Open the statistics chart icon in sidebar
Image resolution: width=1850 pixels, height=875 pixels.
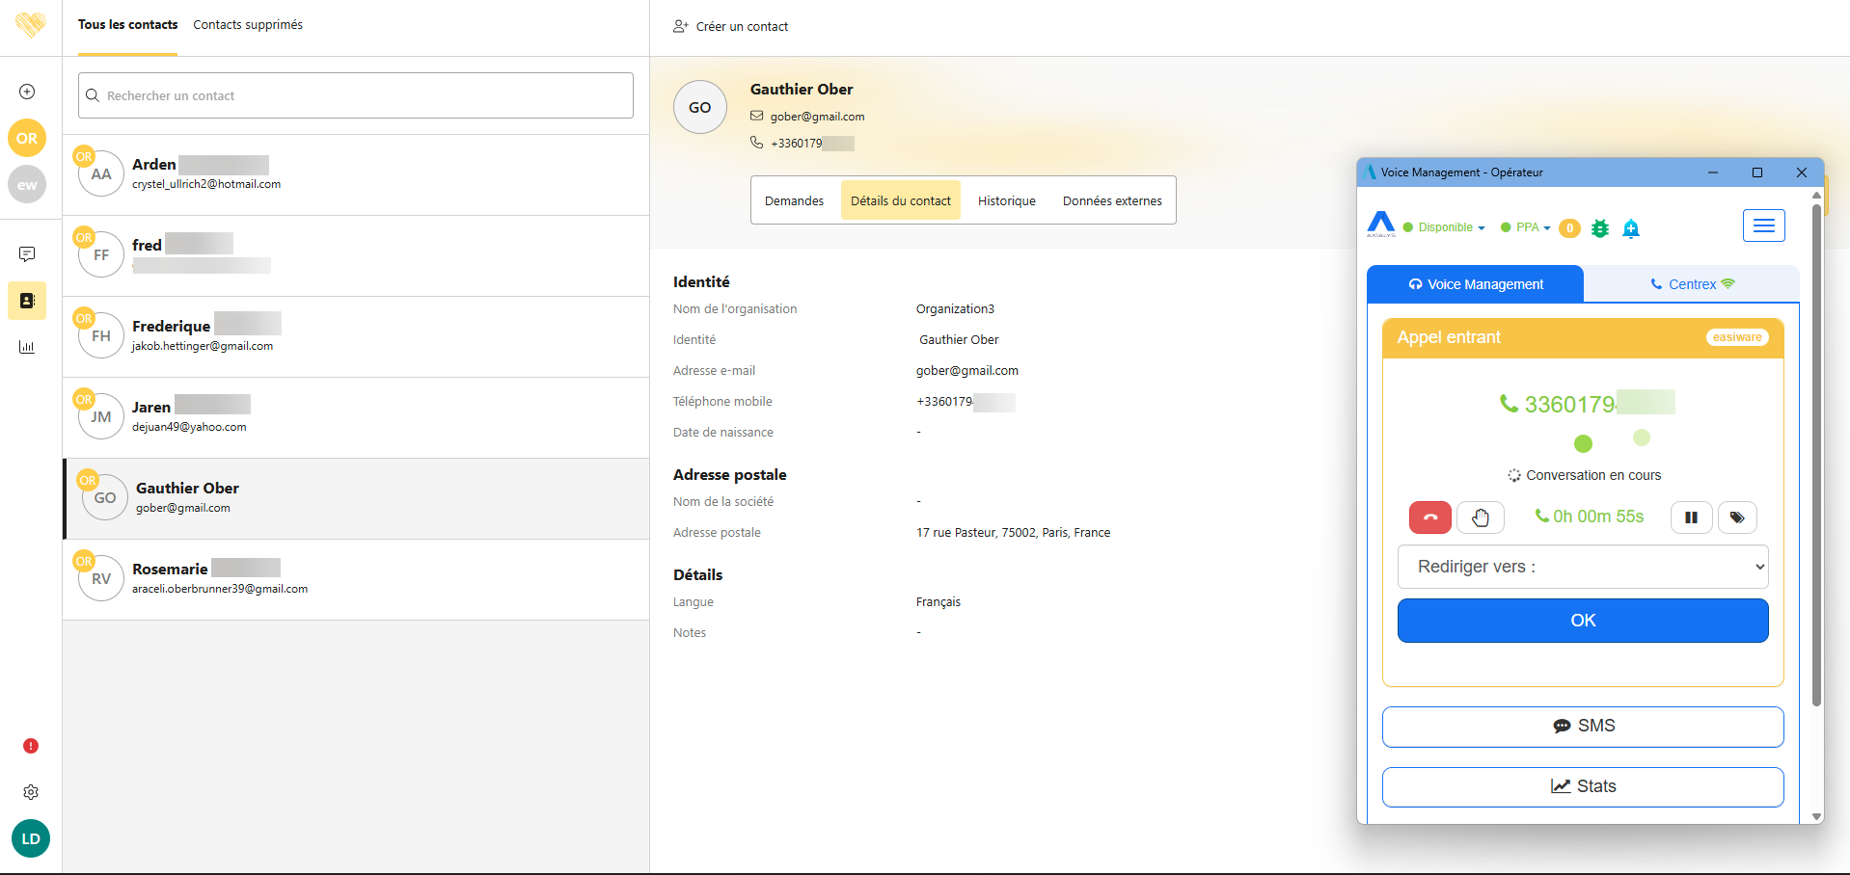click(27, 347)
